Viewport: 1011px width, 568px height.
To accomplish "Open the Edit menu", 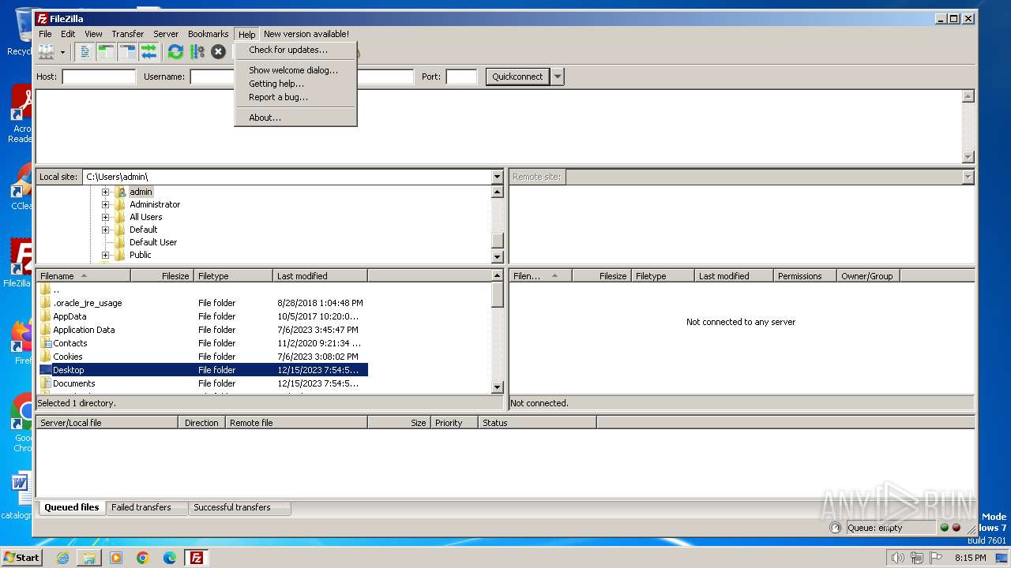I will pos(68,34).
